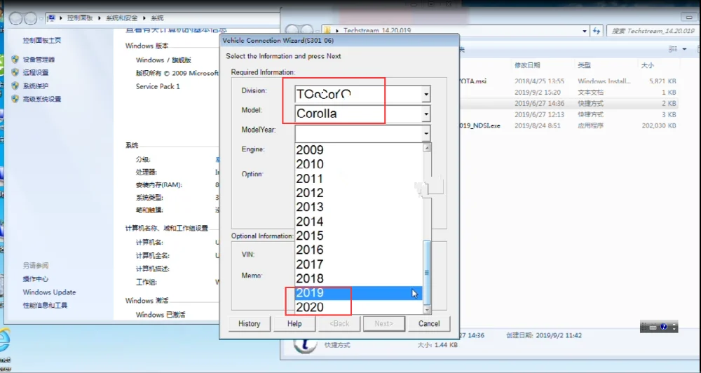Click Explorer address bar refresh icon
This screenshot has height=373, width=701.
pos(597,31)
